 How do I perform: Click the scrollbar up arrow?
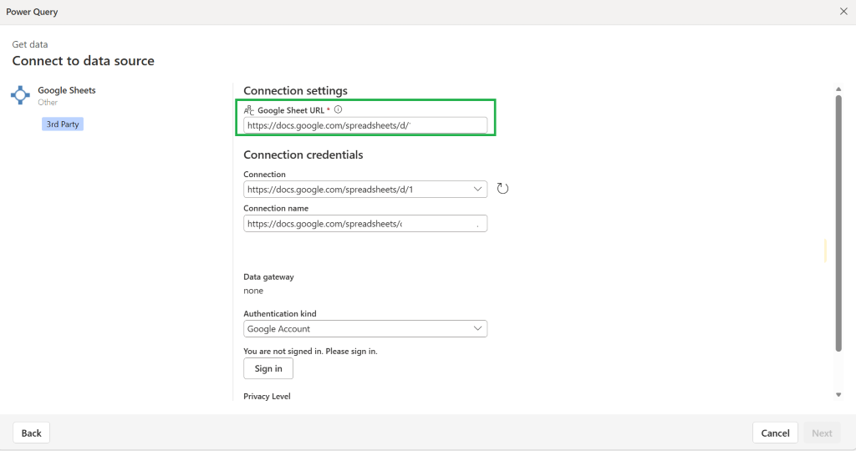[x=838, y=89]
